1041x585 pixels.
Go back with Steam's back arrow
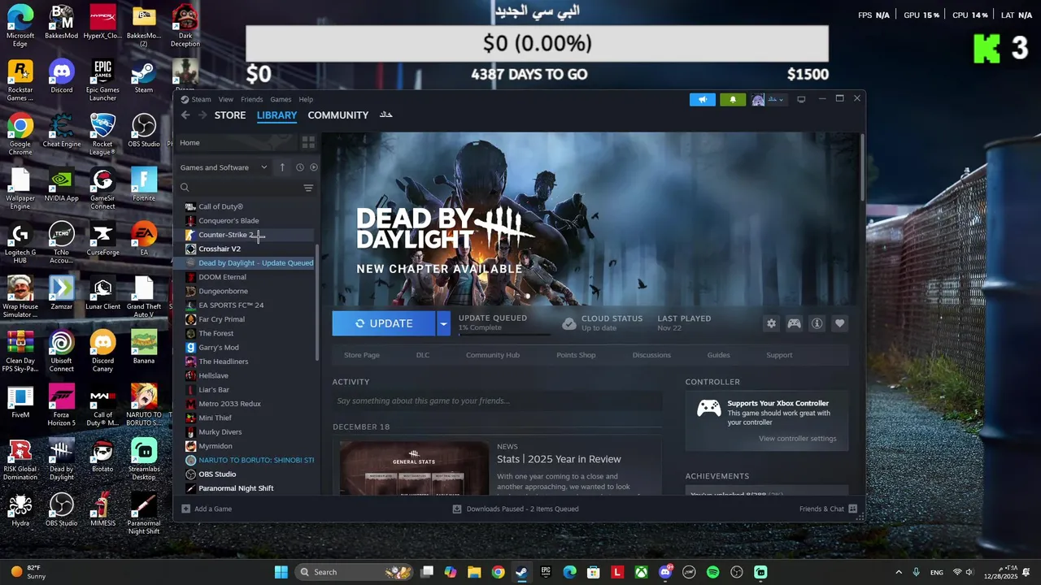coord(185,115)
